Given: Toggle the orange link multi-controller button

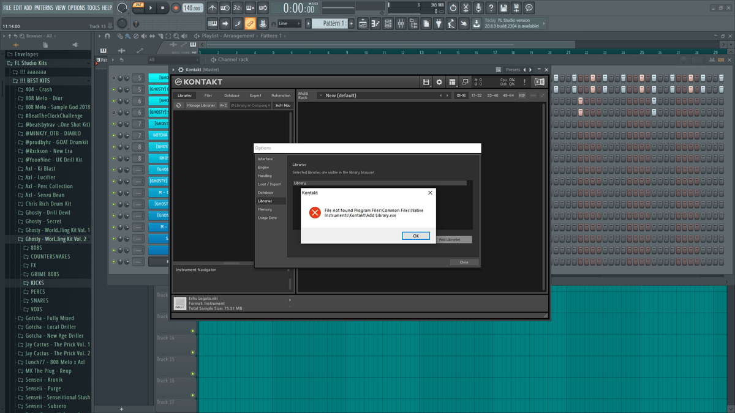Looking at the screenshot, I should tap(250, 23).
